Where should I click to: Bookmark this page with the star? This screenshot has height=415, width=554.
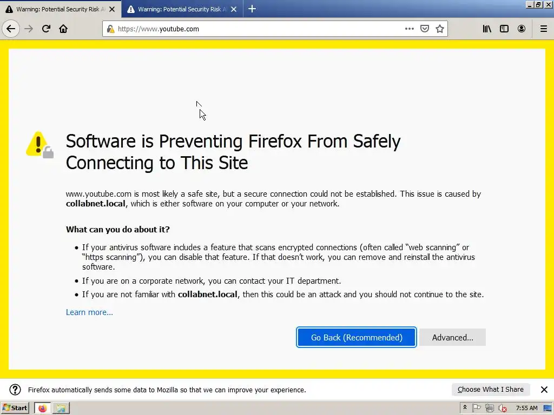coord(439,29)
